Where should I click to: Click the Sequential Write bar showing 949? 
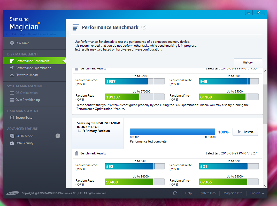point(229,81)
